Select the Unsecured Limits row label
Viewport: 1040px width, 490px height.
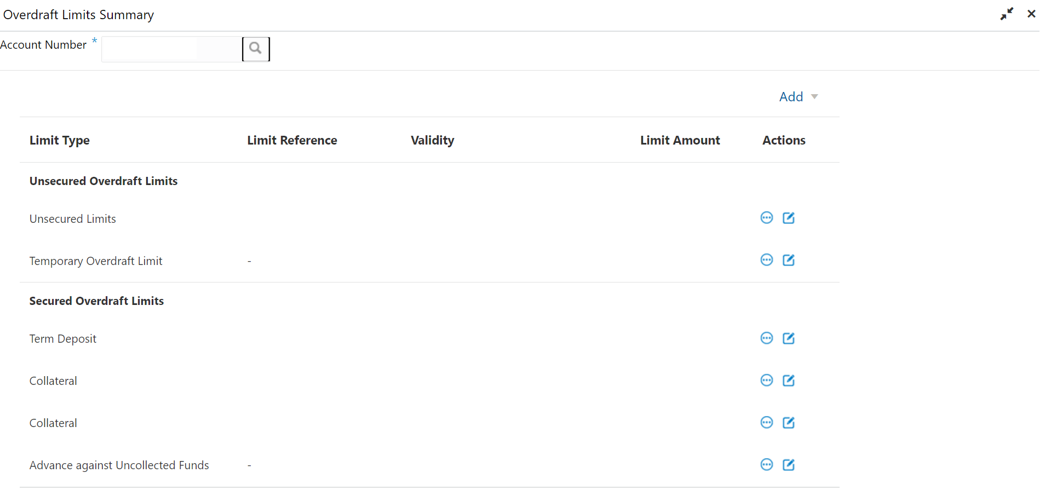coord(73,219)
